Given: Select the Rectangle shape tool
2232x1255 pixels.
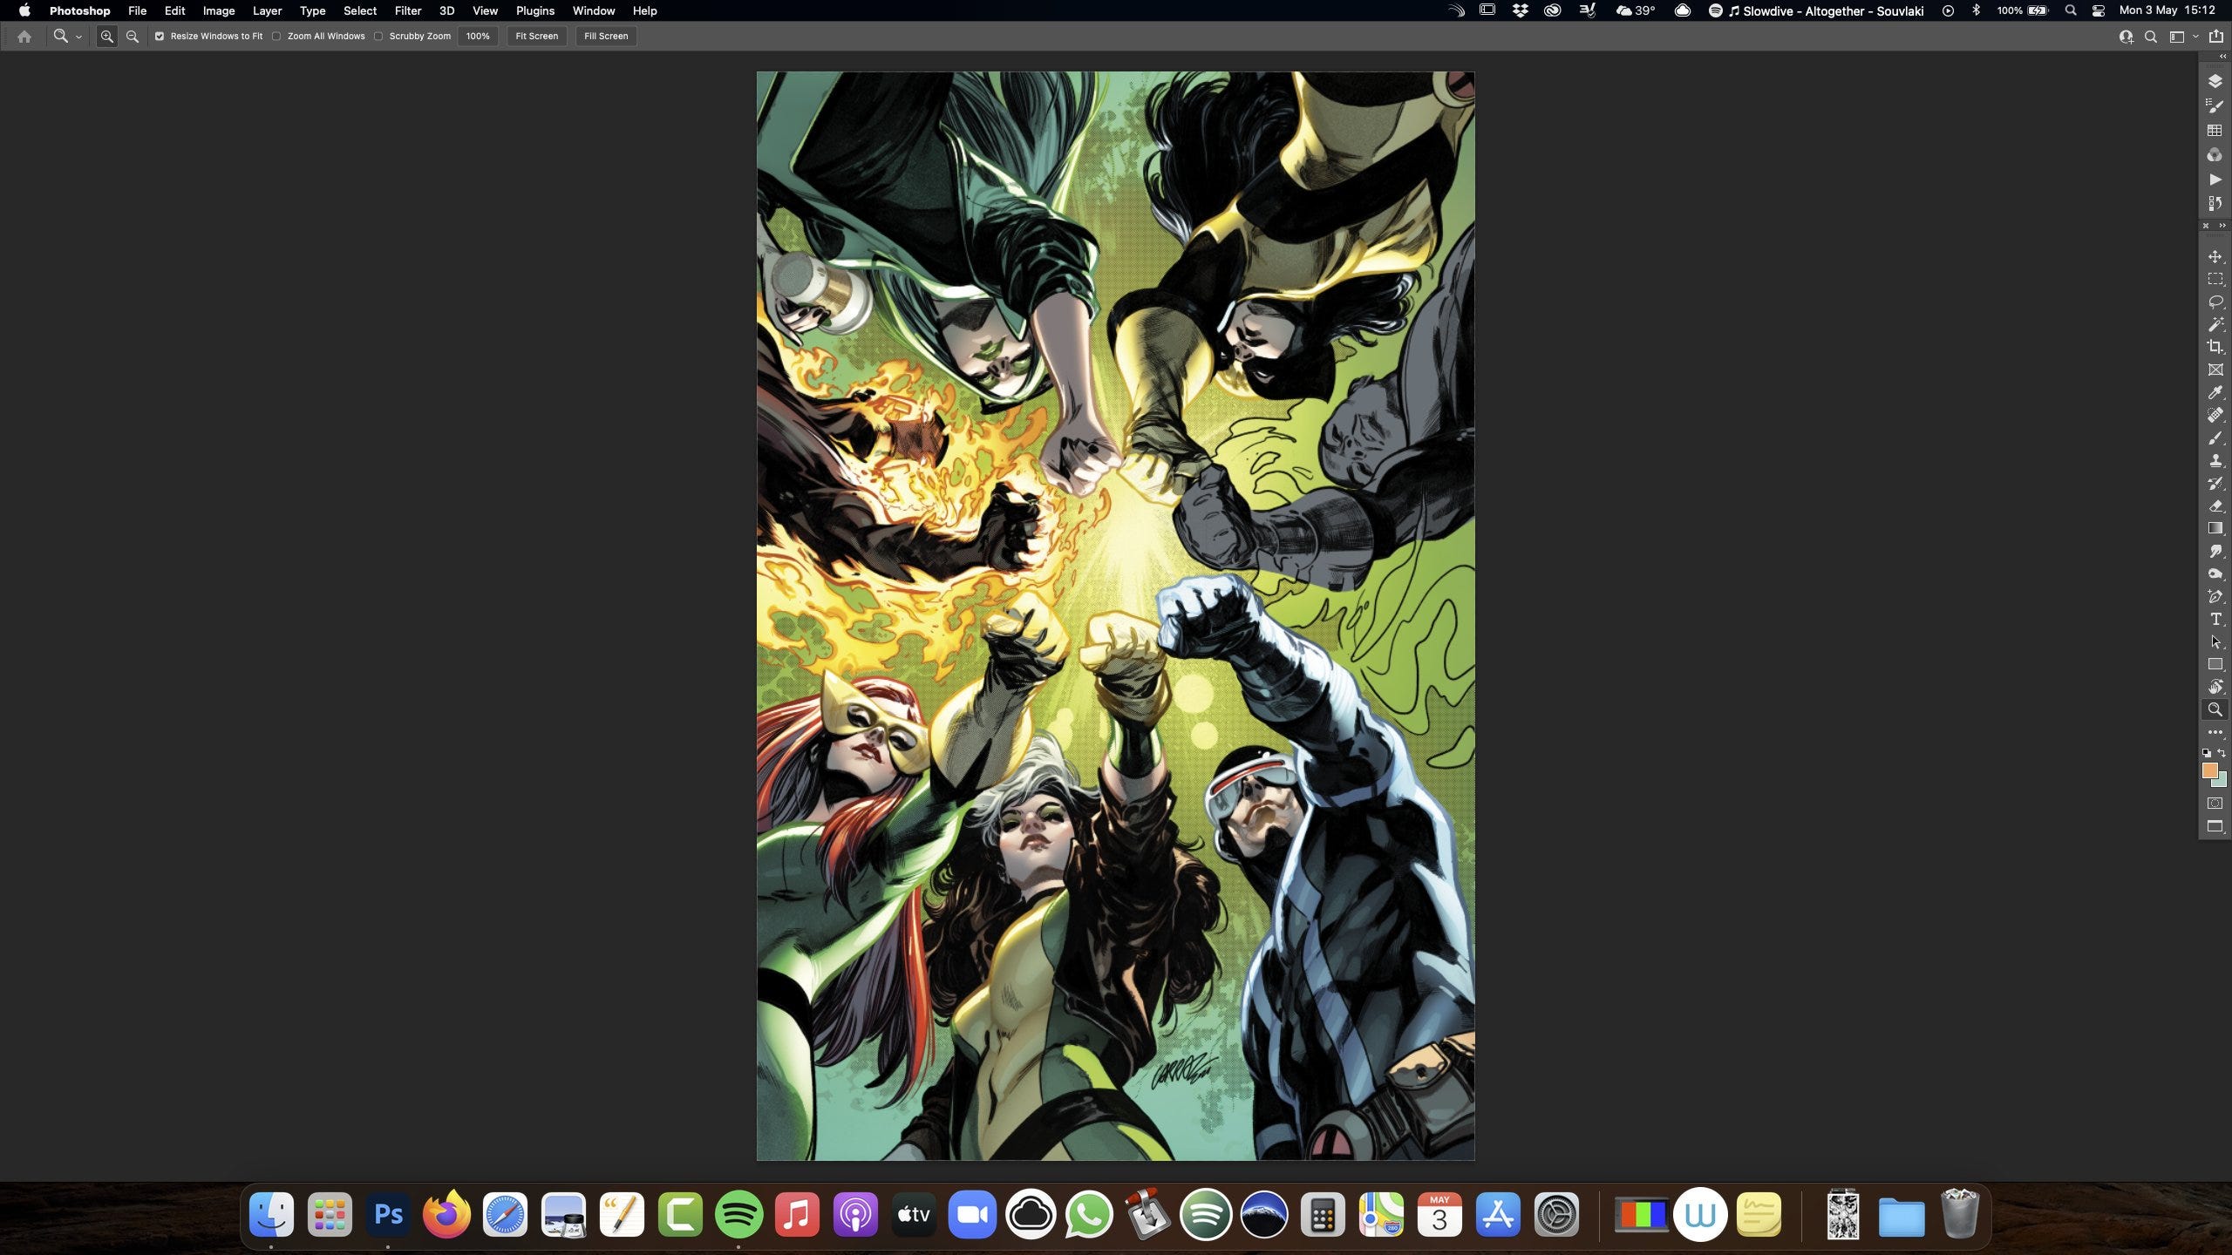Looking at the screenshot, I should coord(2215,664).
